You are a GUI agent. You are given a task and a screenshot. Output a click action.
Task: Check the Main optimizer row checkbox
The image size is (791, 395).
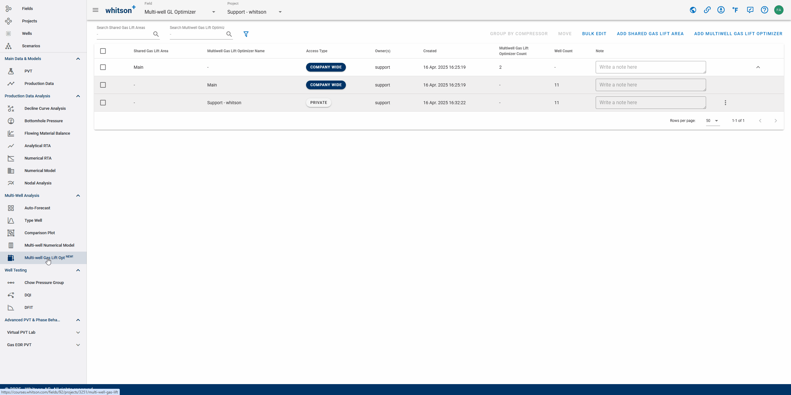click(103, 85)
